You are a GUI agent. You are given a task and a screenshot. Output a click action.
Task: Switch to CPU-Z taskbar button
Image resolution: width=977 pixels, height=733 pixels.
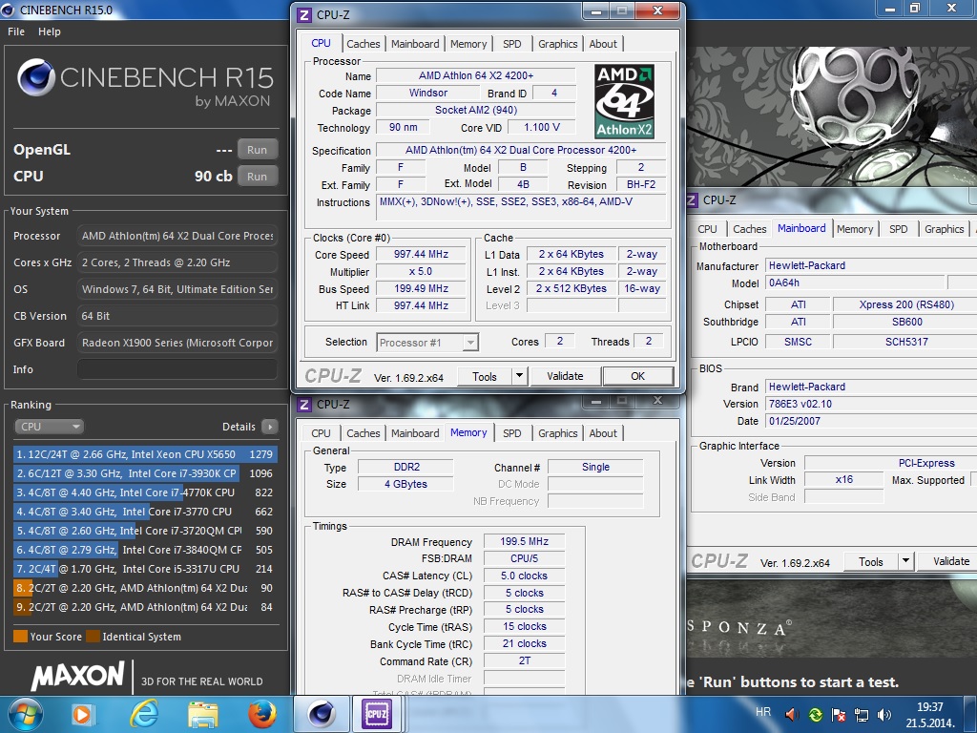pyautogui.click(x=376, y=714)
